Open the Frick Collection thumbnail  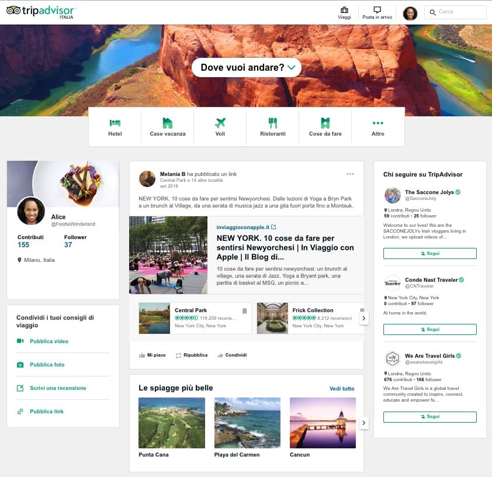[x=272, y=318]
